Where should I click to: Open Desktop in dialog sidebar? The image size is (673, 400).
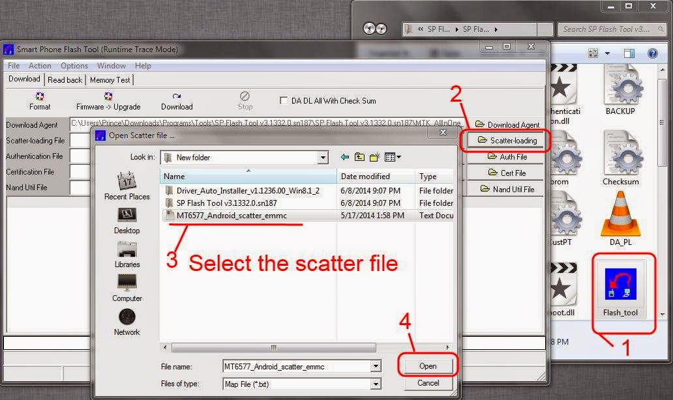point(127,221)
